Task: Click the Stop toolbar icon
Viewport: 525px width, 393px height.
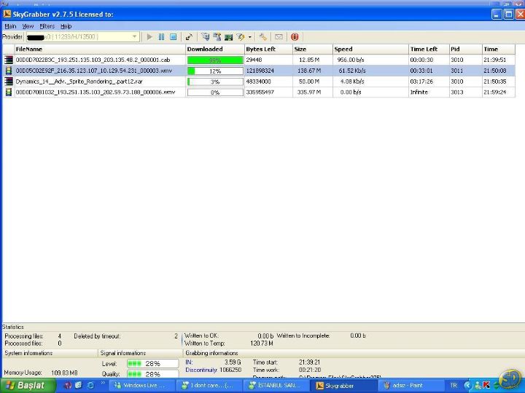Action: point(173,37)
